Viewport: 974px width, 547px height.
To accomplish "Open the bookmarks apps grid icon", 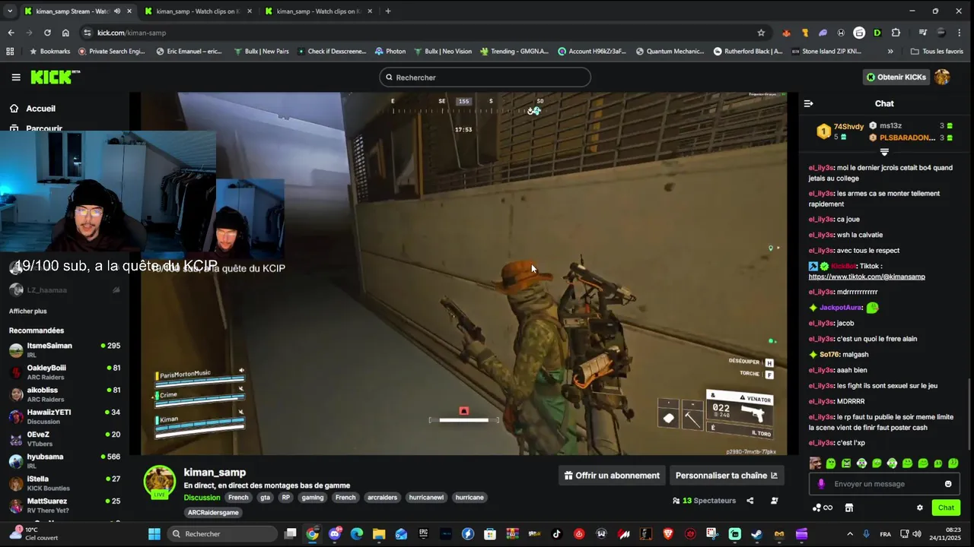I will (10, 52).
